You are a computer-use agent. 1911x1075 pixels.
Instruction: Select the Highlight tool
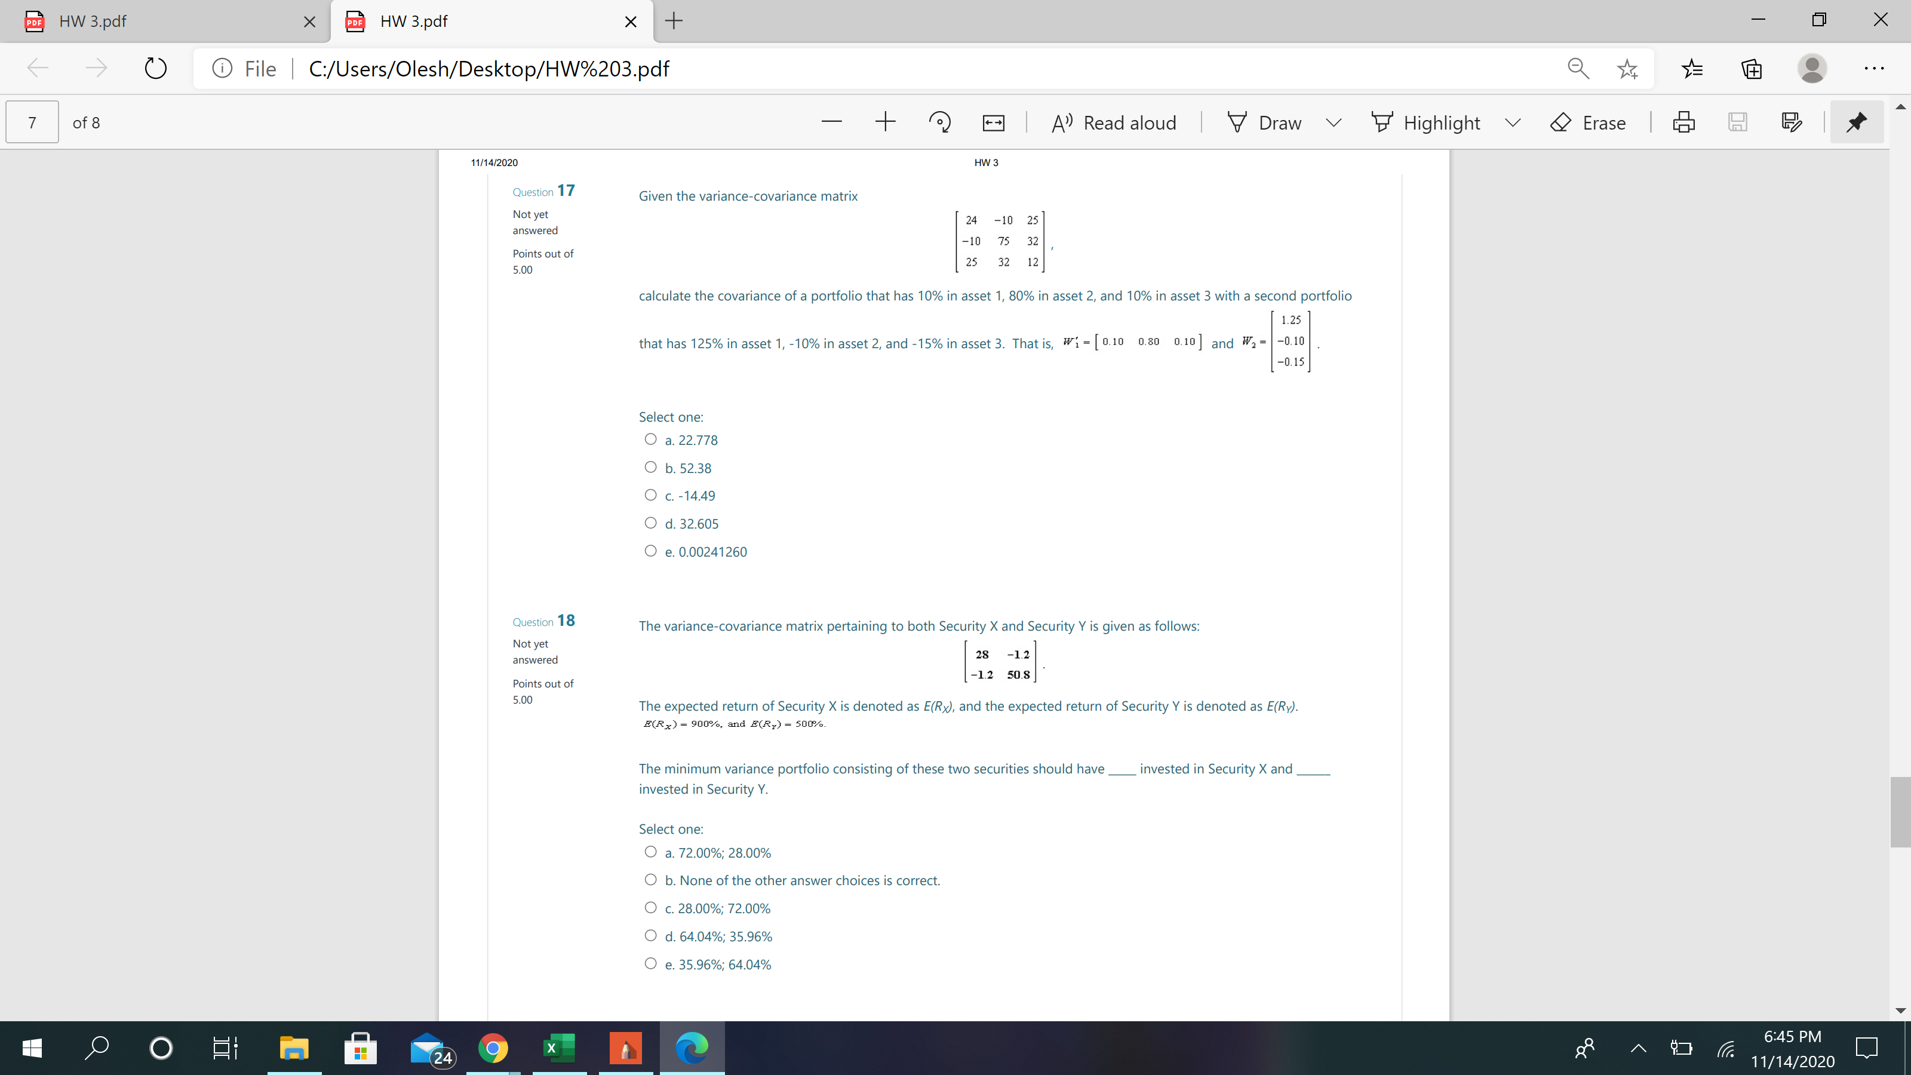coord(1425,122)
